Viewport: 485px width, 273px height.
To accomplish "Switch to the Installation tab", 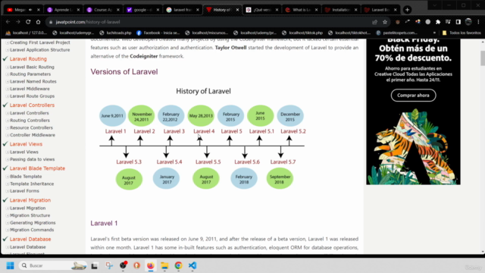I will 341,10.
